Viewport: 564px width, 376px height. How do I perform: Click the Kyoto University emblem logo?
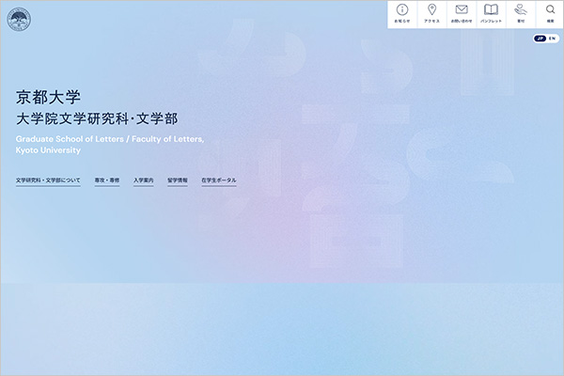pos(19,19)
